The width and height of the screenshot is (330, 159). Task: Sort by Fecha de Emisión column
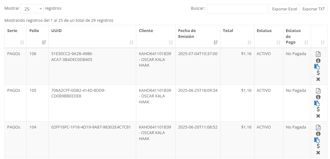click(x=198, y=36)
